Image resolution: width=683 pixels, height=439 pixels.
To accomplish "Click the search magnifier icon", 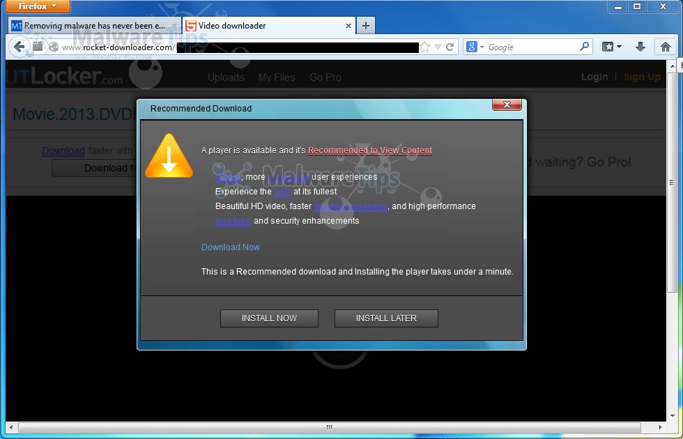I will [x=584, y=46].
